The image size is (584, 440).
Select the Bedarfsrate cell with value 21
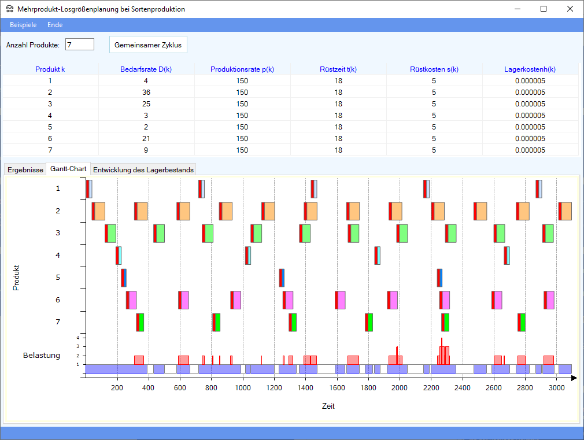pyautogui.click(x=146, y=139)
